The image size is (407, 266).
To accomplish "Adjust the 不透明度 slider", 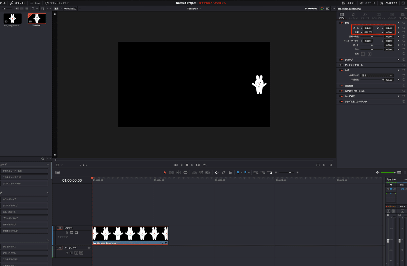I will click(383, 80).
